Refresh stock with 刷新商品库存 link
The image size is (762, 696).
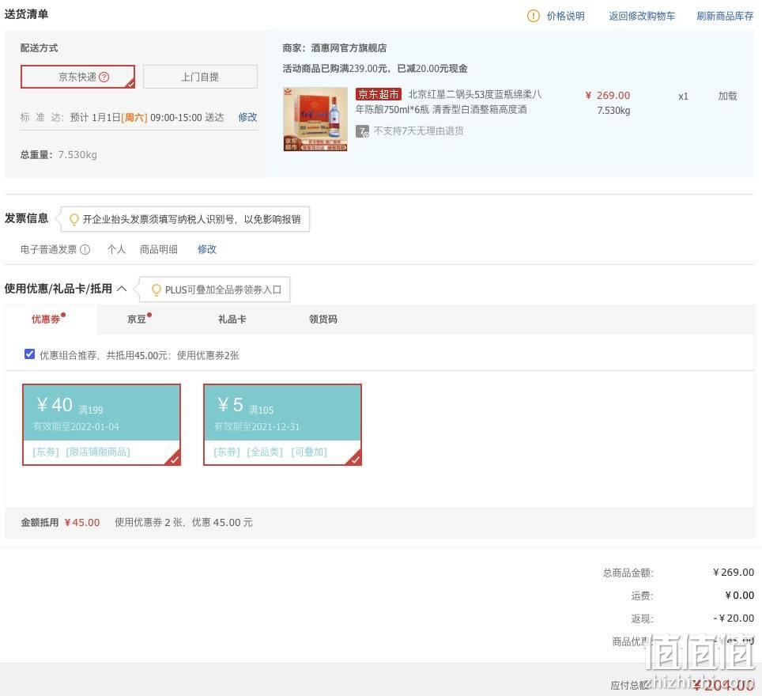coord(725,16)
